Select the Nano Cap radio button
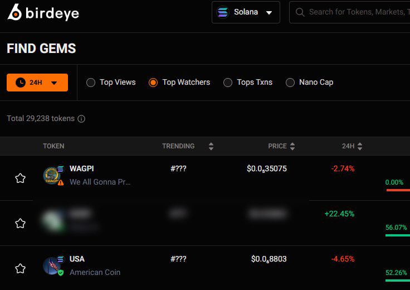Screen dimensions: 410x290 [x=290, y=83]
